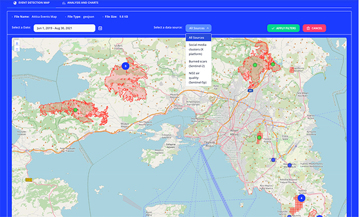The height and width of the screenshot is (217, 359).
Task: Open the blue cluster marker labeled 3
Action: (x=125, y=66)
